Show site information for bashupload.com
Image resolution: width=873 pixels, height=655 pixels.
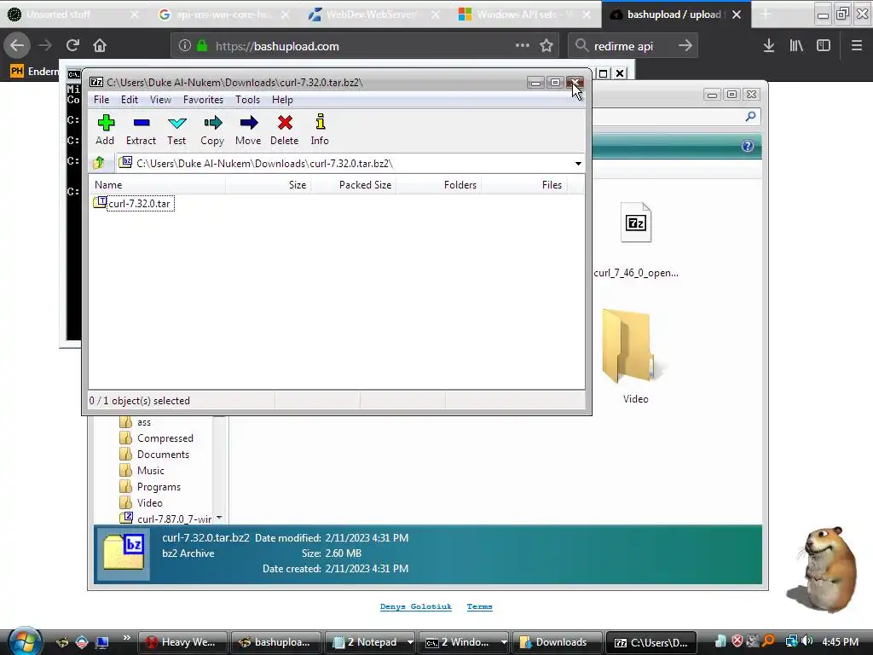tap(185, 46)
